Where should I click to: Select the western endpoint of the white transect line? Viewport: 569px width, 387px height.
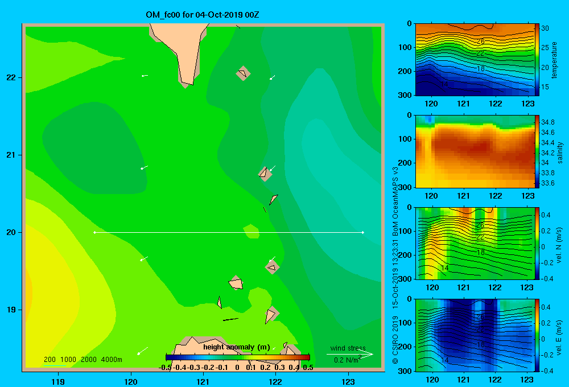pos(94,232)
